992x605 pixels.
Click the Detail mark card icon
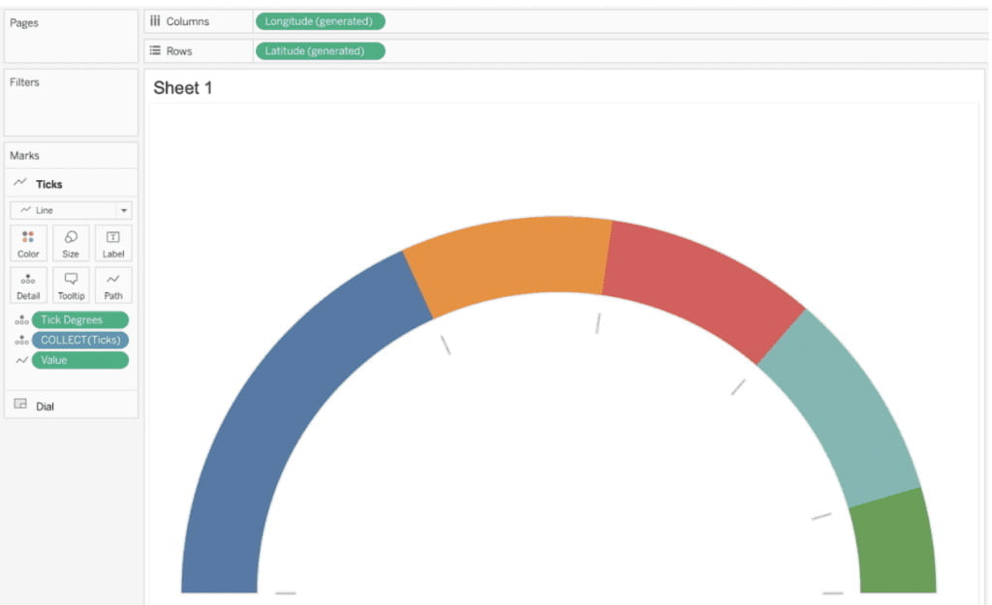pyautogui.click(x=28, y=285)
